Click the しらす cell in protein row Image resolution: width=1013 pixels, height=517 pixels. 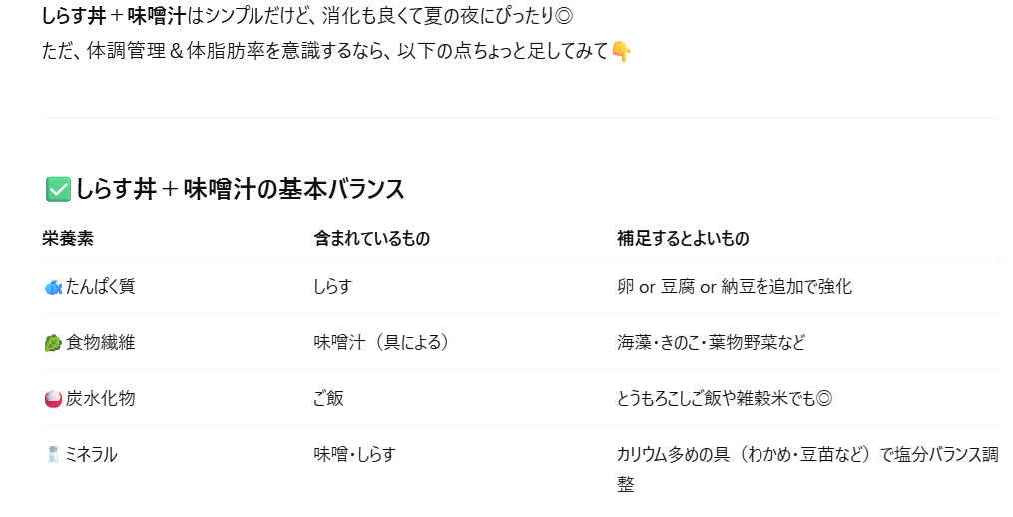click(333, 286)
